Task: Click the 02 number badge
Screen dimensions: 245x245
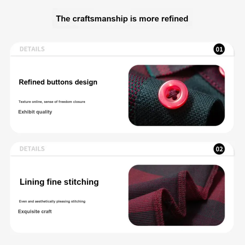Action: pos(219,149)
